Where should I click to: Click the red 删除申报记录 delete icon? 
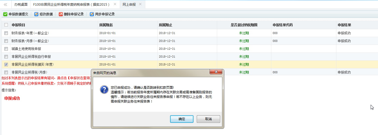point(61,14)
